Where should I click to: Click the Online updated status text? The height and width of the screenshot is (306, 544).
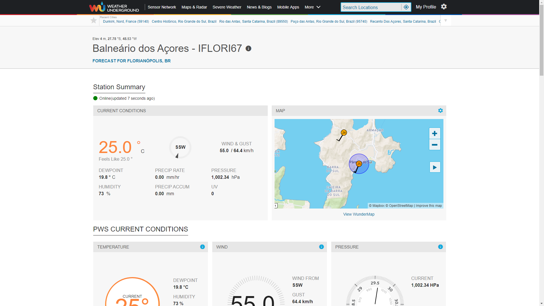[127, 98]
